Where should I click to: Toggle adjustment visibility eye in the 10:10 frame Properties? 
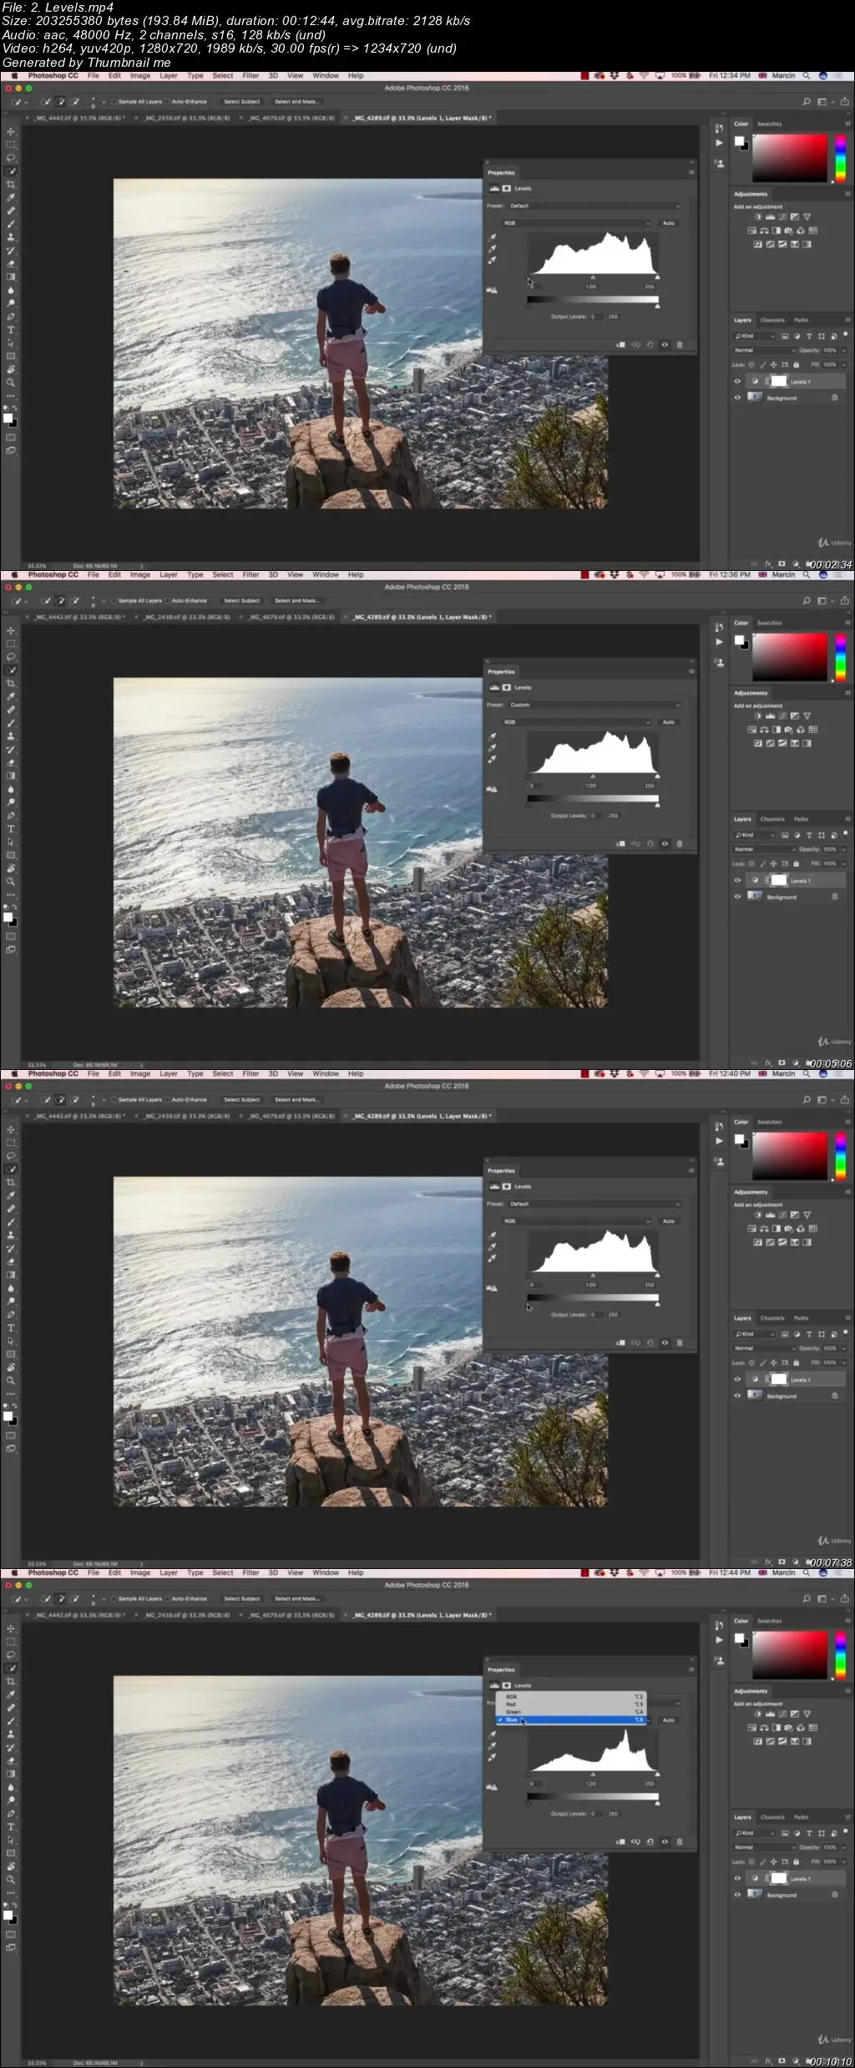point(665,1841)
